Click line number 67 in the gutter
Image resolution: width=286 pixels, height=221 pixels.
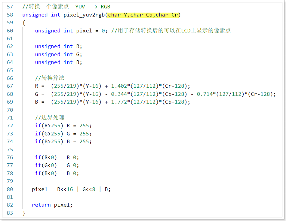coord(10,86)
